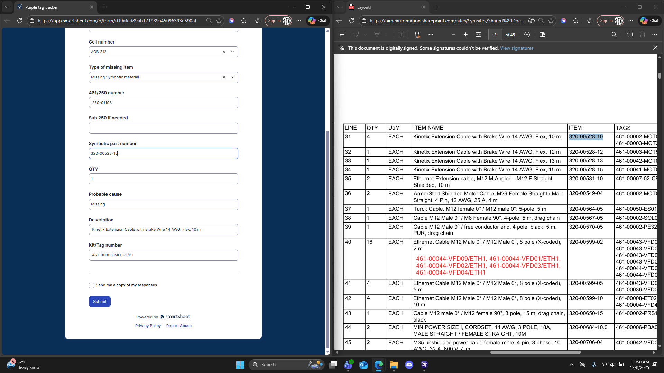The width and height of the screenshot is (664, 373).
Task: Open digital signatures icon in PDF toolbar
Action: coord(417,35)
